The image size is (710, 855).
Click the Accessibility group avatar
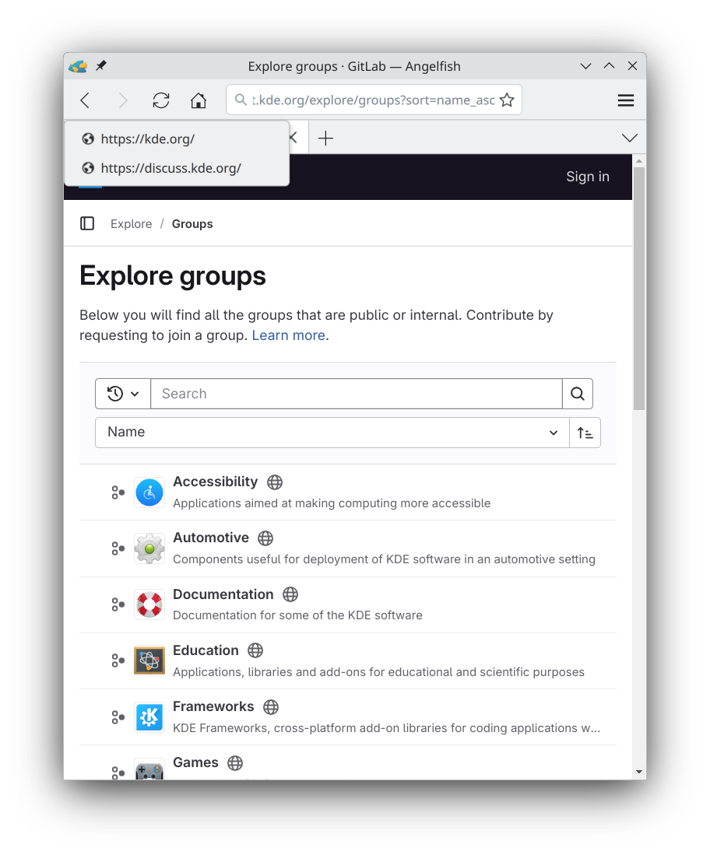[x=149, y=493]
